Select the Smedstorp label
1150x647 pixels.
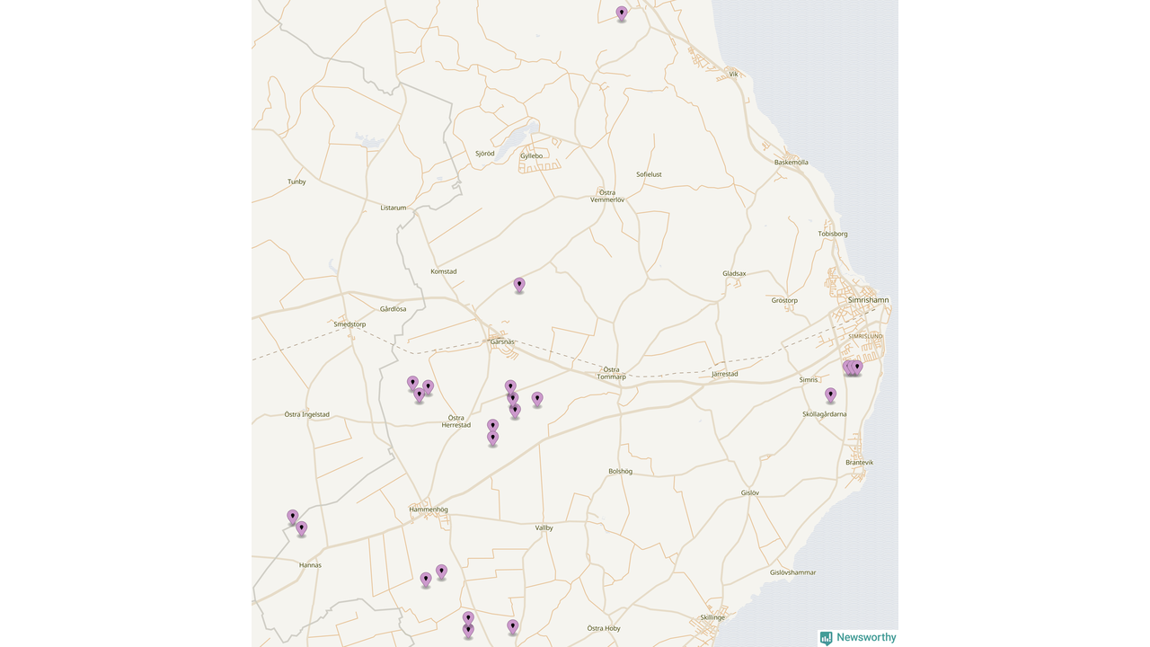coord(349,324)
